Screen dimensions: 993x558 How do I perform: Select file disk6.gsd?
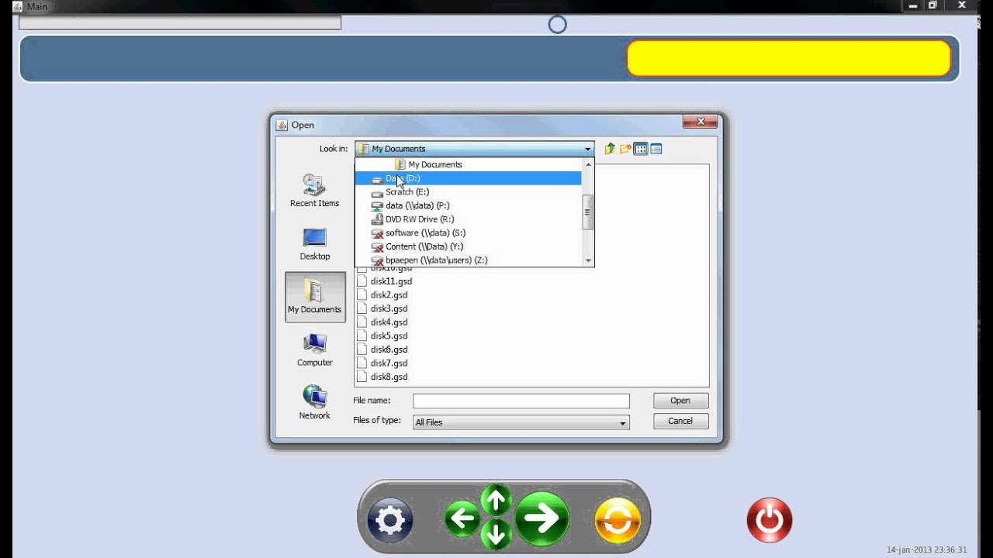(x=382, y=350)
